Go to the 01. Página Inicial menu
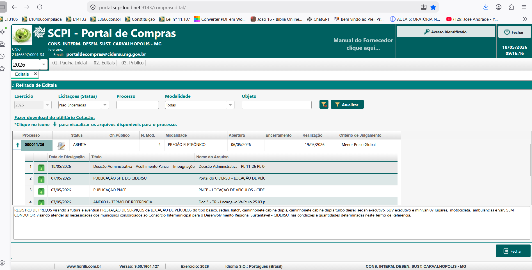The width and height of the screenshot is (532, 270). point(70,63)
